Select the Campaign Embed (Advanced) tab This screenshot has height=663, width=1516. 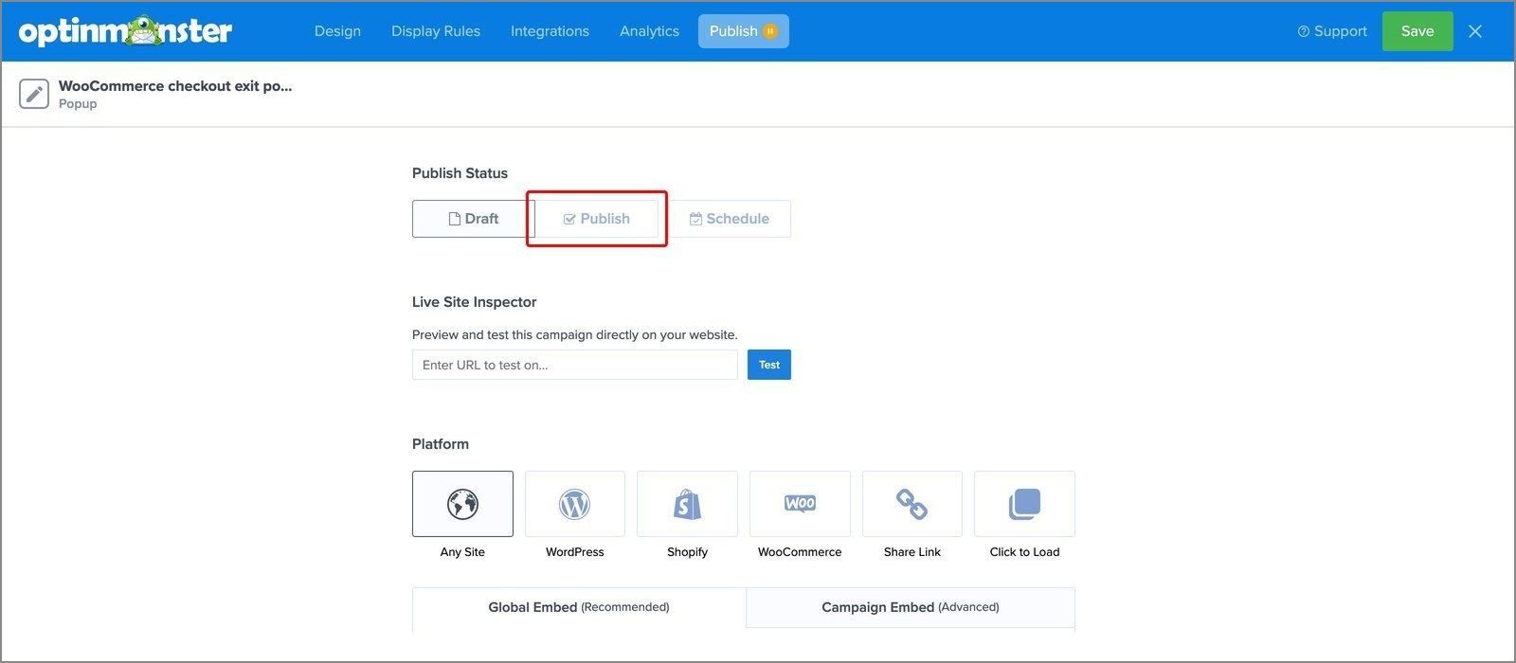pos(911,607)
